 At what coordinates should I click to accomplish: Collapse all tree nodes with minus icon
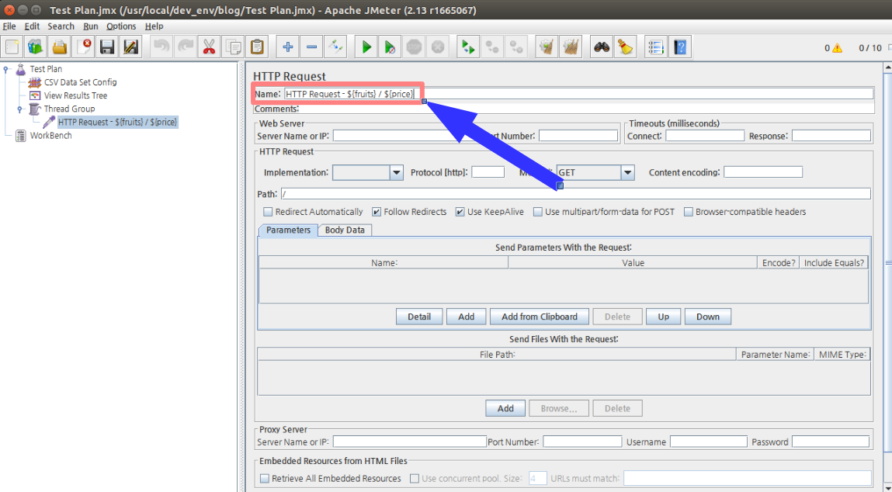coord(312,47)
